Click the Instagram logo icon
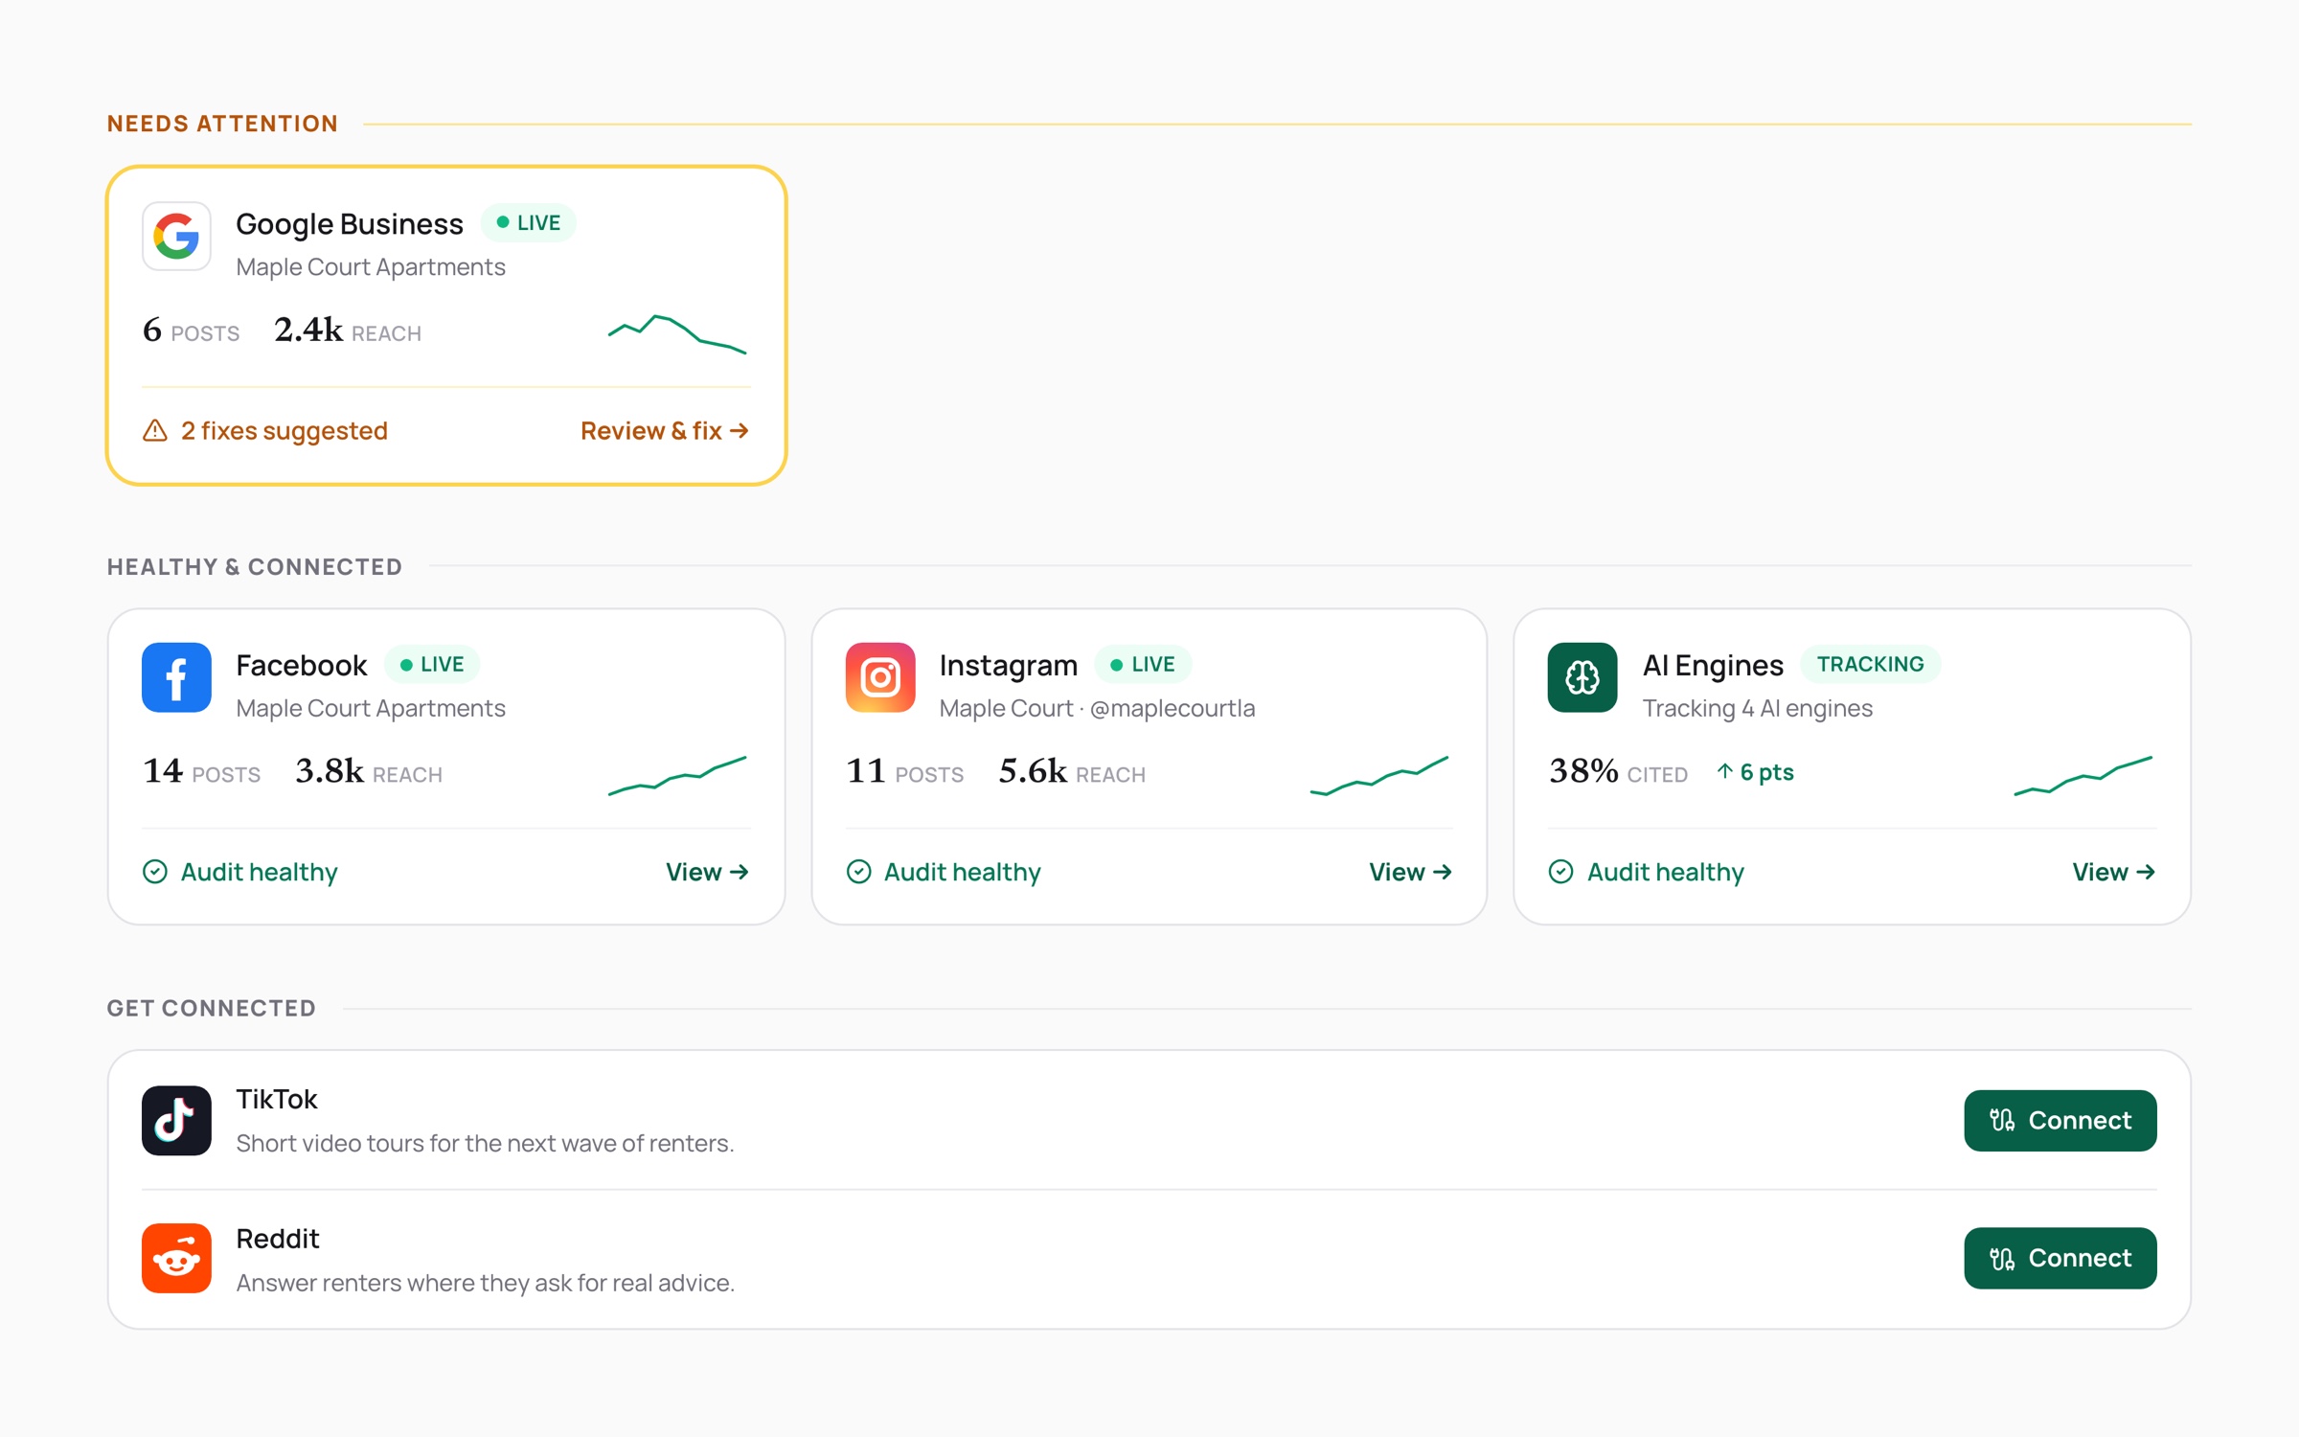The width and height of the screenshot is (2299, 1437). (x=879, y=677)
